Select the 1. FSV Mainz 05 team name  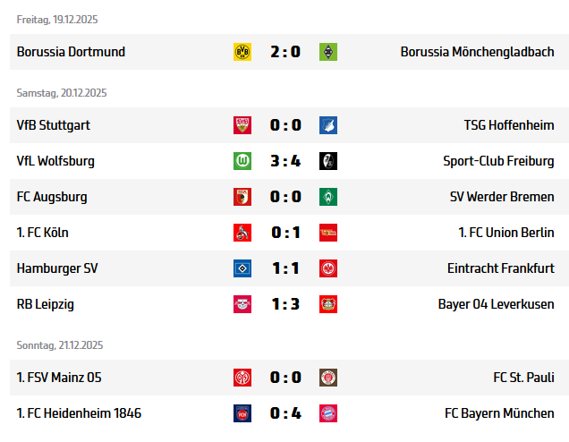click(59, 378)
